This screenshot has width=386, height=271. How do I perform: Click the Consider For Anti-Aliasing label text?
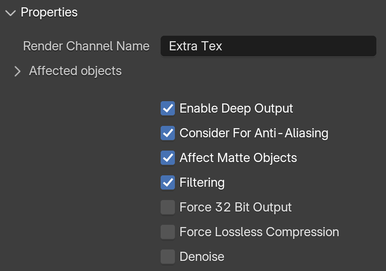pyautogui.click(x=254, y=133)
